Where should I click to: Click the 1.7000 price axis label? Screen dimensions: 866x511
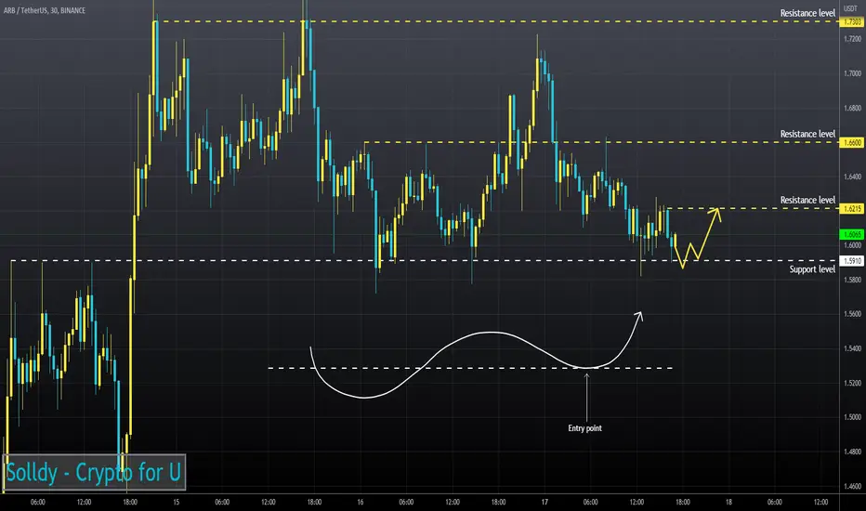point(852,73)
